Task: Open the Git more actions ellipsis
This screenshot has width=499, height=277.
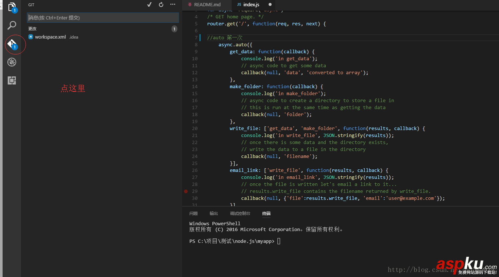Action: (173, 5)
